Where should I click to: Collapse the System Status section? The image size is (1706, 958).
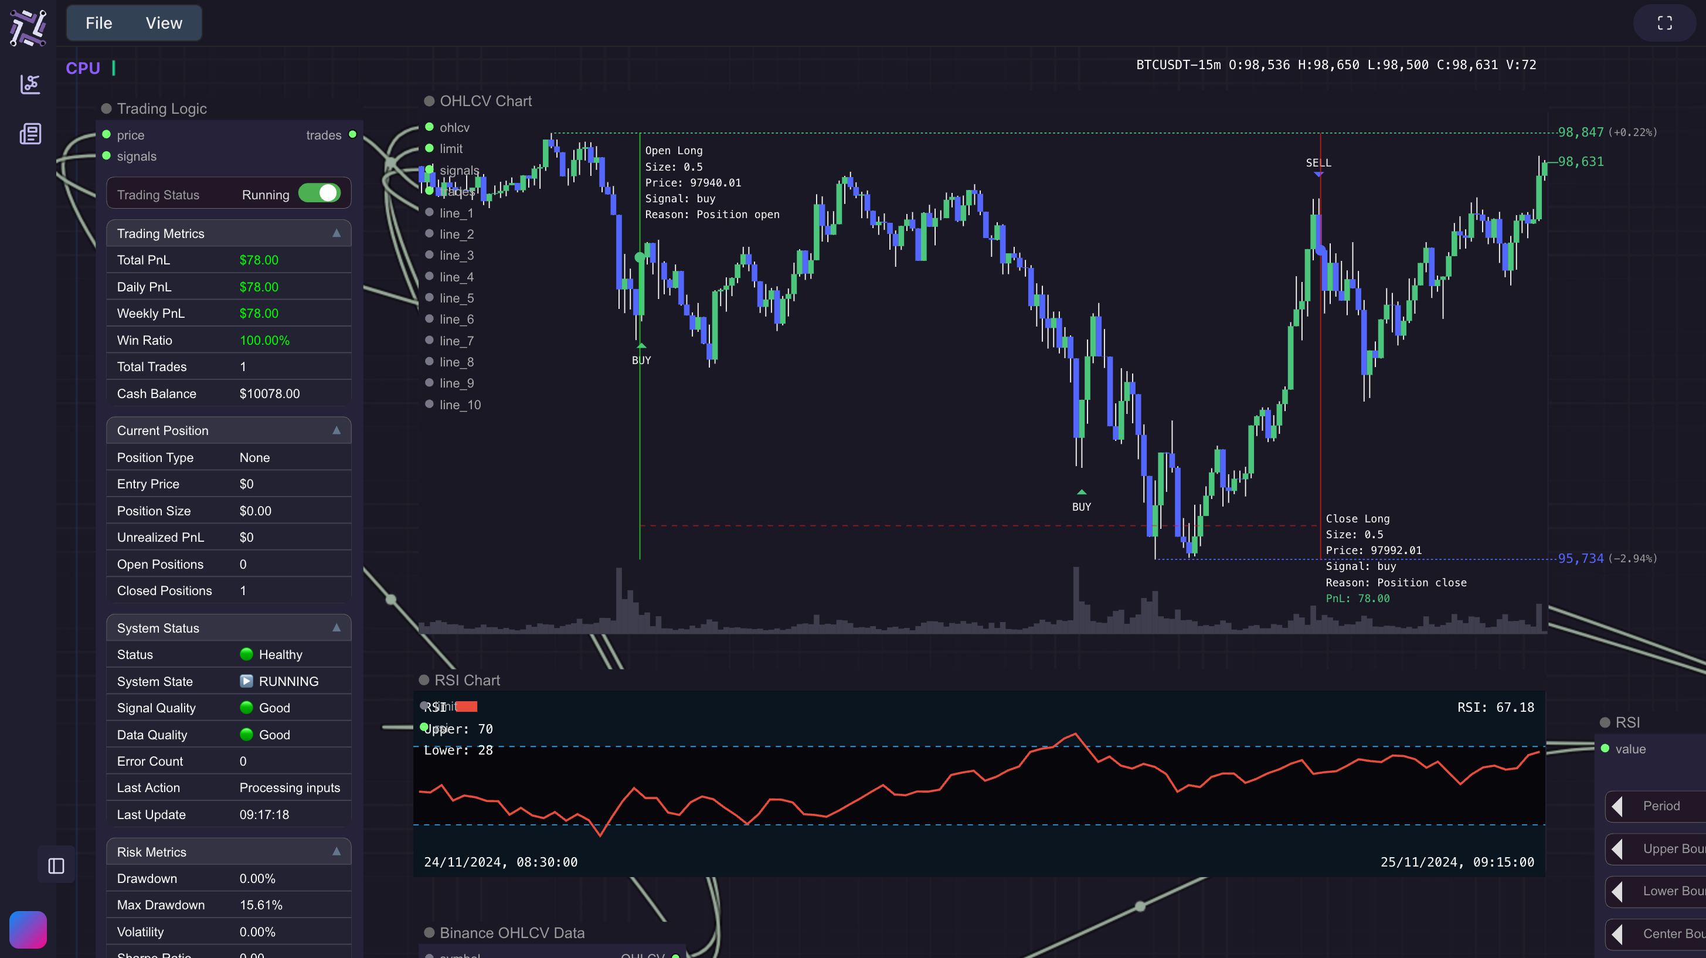337,627
